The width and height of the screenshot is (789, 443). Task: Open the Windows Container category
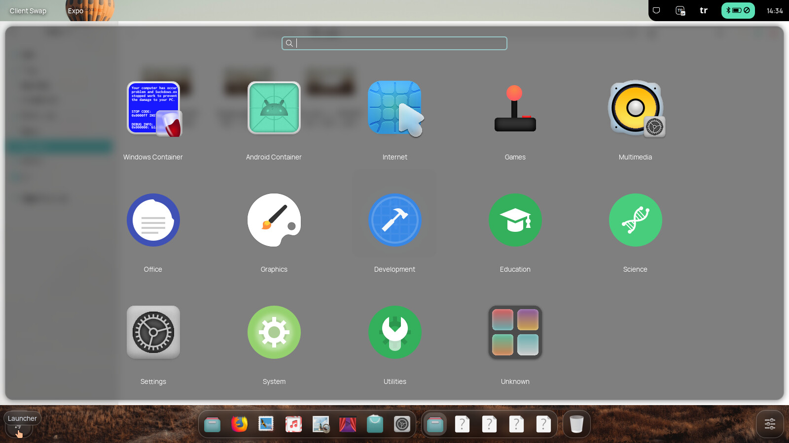[x=153, y=108]
